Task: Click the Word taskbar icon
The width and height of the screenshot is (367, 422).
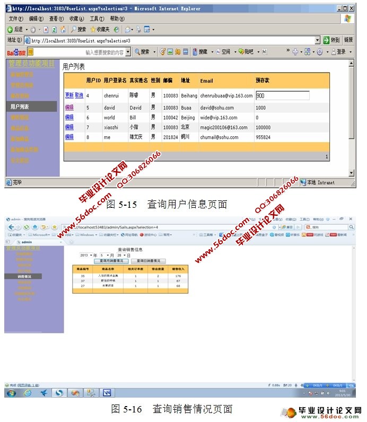Action: click(x=107, y=393)
